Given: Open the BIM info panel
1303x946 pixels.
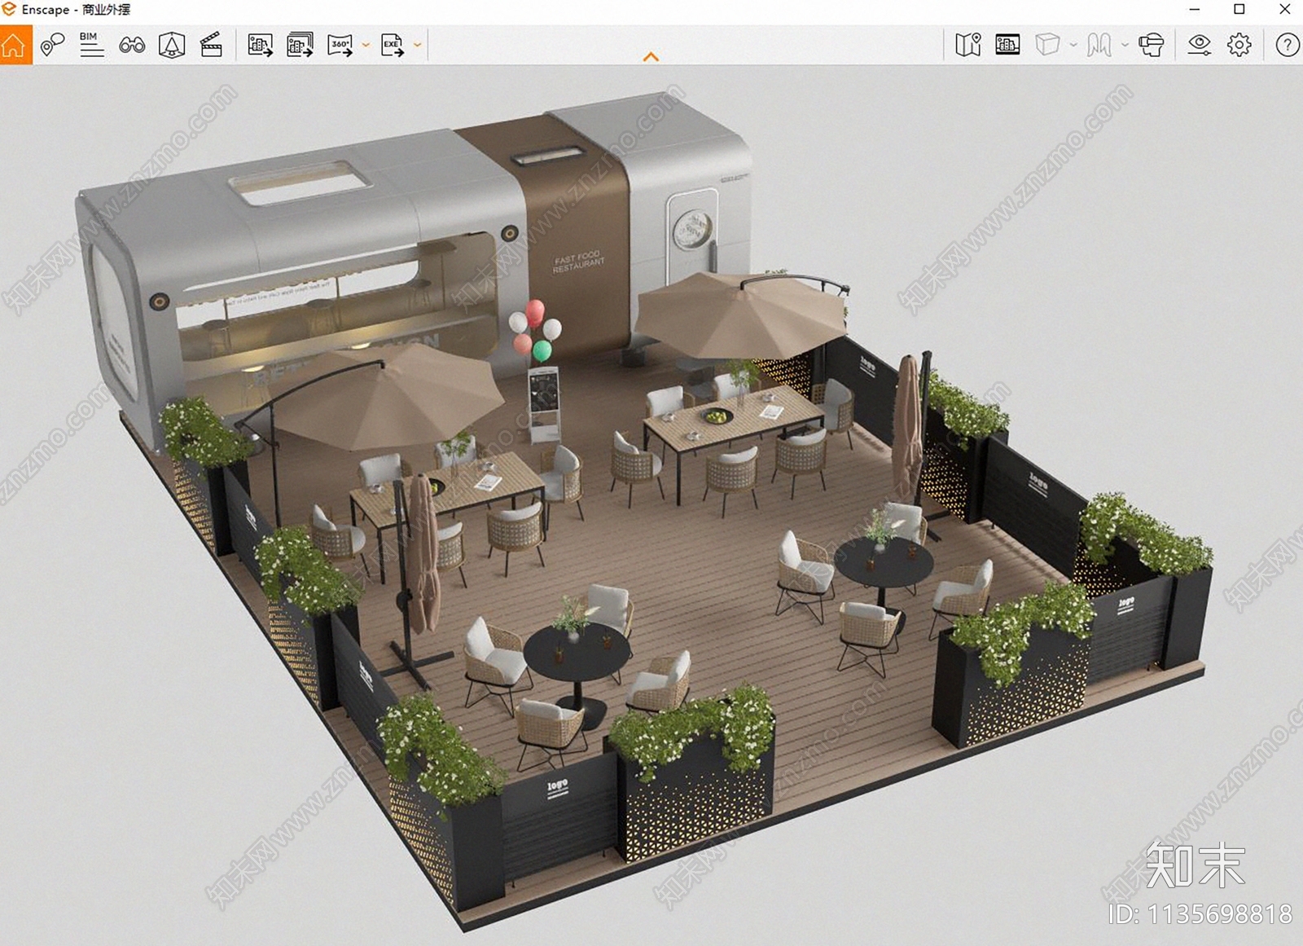Looking at the screenshot, I should 91,45.
